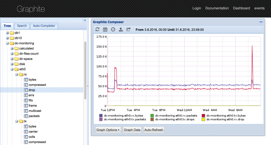Expand the dir-space folder node
271x145 pixels.
tap(12, 59)
